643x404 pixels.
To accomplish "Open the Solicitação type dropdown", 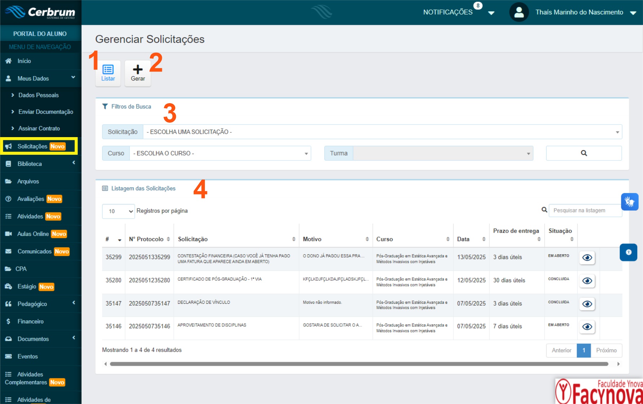I will coord(382,132).
